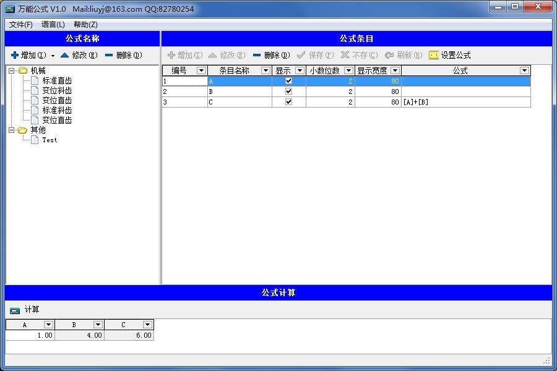This screenshot has height=371, width=557.
Task: Open the C column dropdown in calculation grid
Action: point(147,325)
